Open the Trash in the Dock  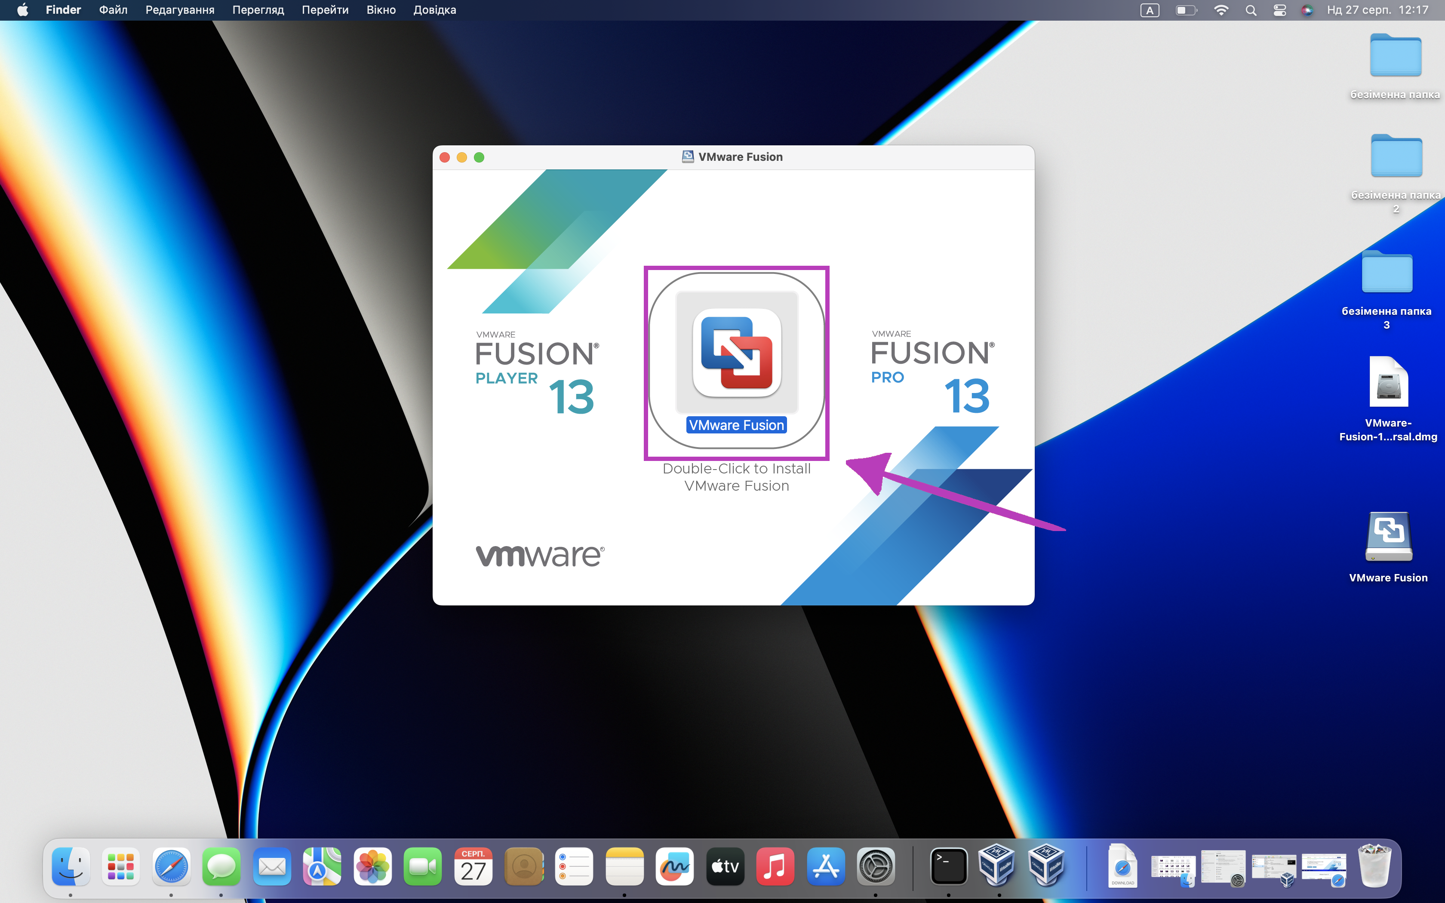(1374, 865)
